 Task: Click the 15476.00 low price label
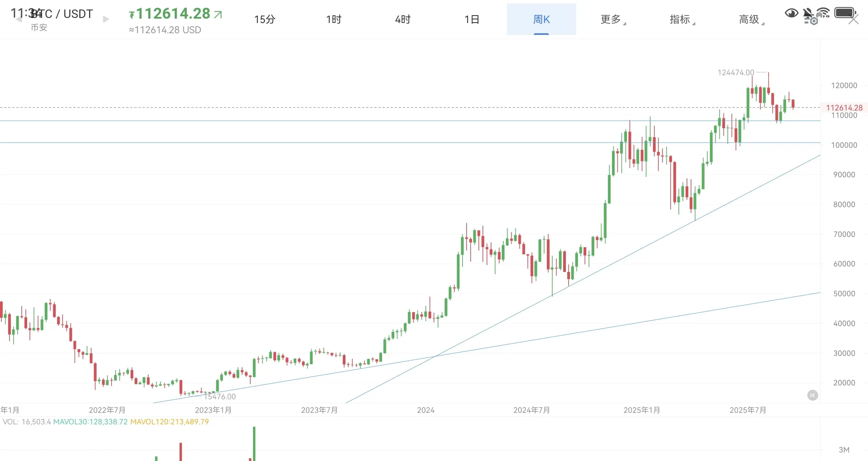tap(220, 396)
